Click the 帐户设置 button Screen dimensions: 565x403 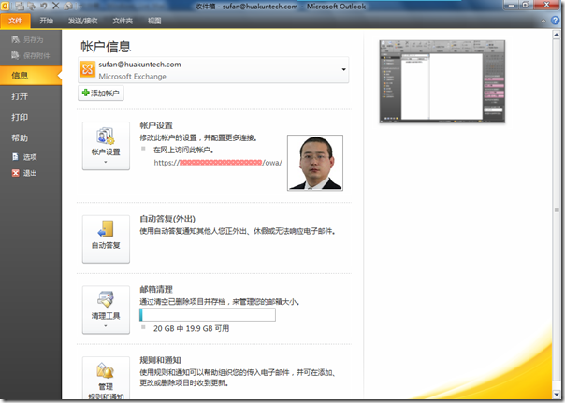point(106,146)
